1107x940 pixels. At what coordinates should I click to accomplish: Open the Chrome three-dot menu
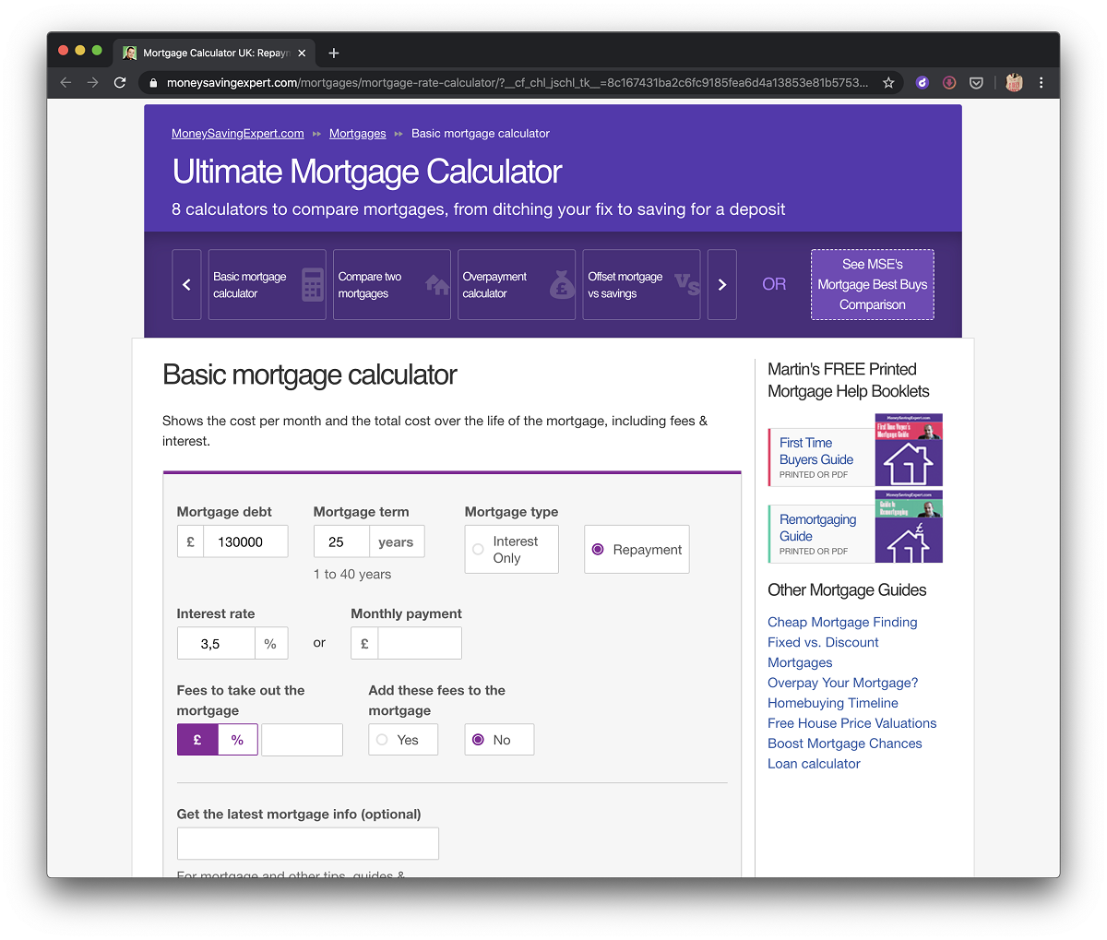[x=1042, y=83]
